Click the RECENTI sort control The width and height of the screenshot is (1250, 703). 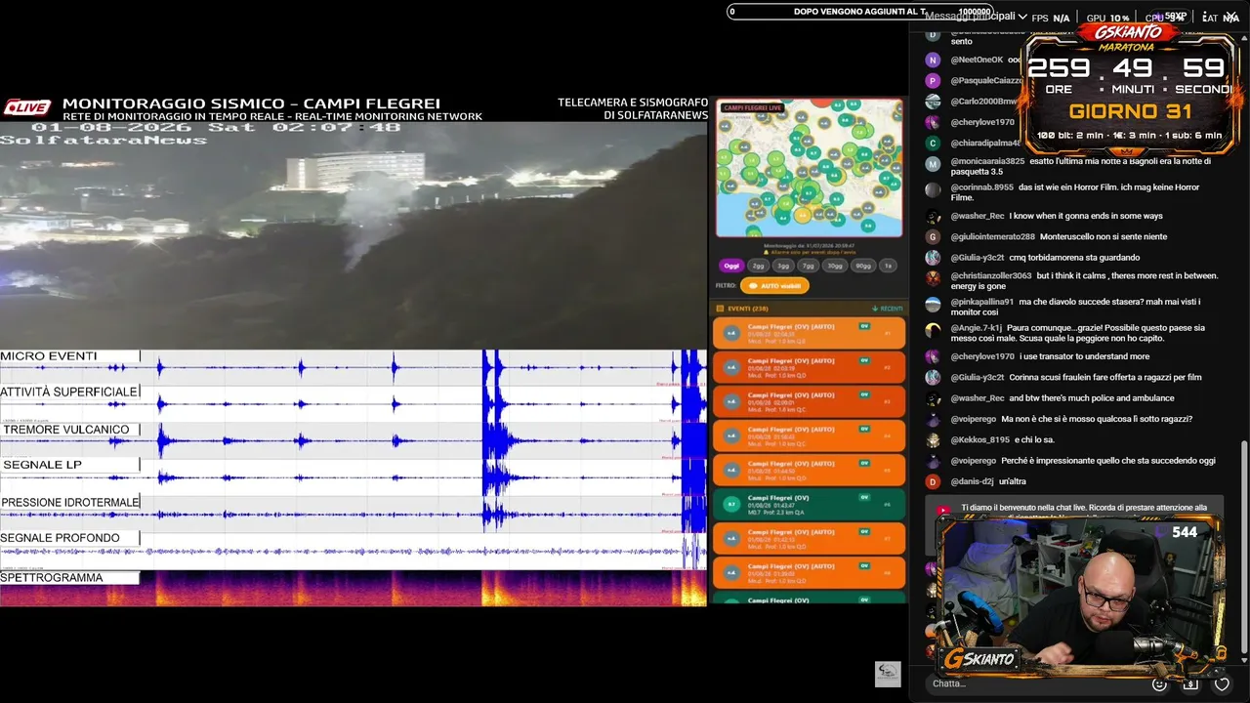point(888,309)
